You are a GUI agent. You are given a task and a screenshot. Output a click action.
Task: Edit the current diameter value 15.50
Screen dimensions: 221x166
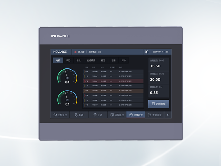coord(155,66)
